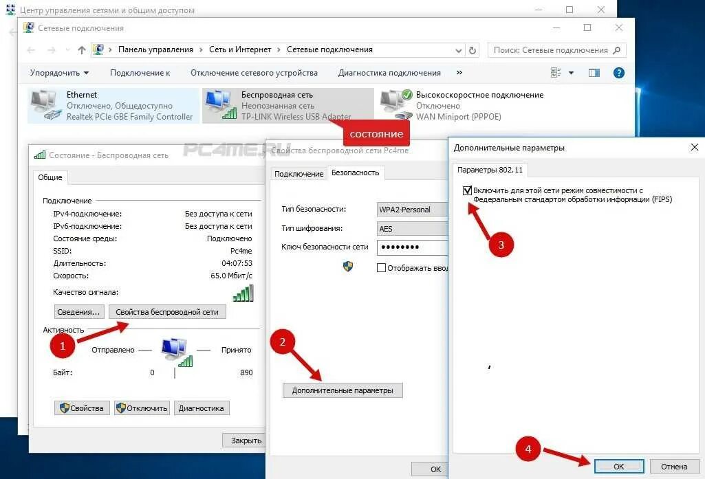Image resolution: width=705 pixels, height=479 pixels.
Task: Click the Help question mark icon
Action: (x=618, y=73)
